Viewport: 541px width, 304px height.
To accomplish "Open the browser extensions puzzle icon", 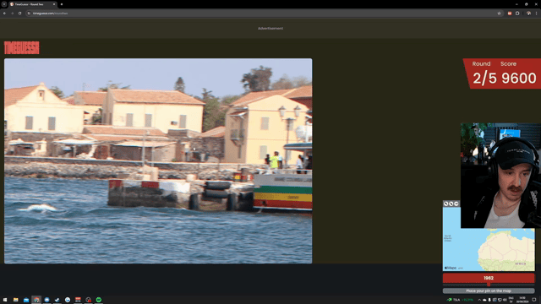I will point(517,14).
